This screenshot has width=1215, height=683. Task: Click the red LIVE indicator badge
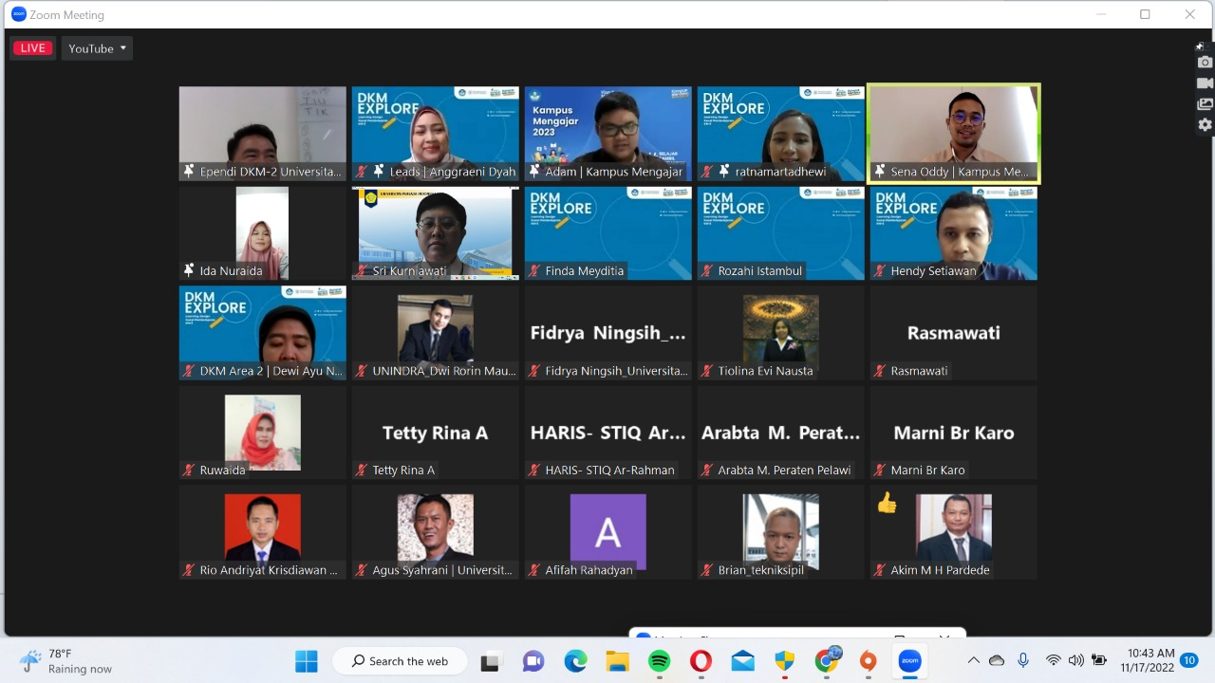pos(33,48)
